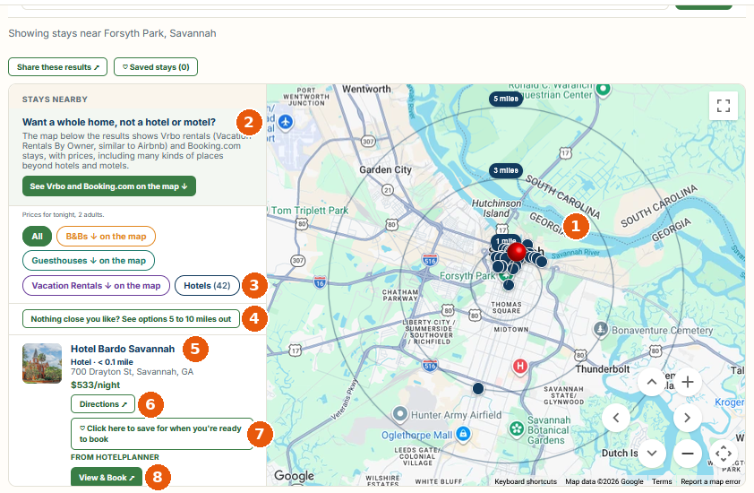
Task: Click '700 Drayton St, Savannah, GA' address
Action: (132, 372)
